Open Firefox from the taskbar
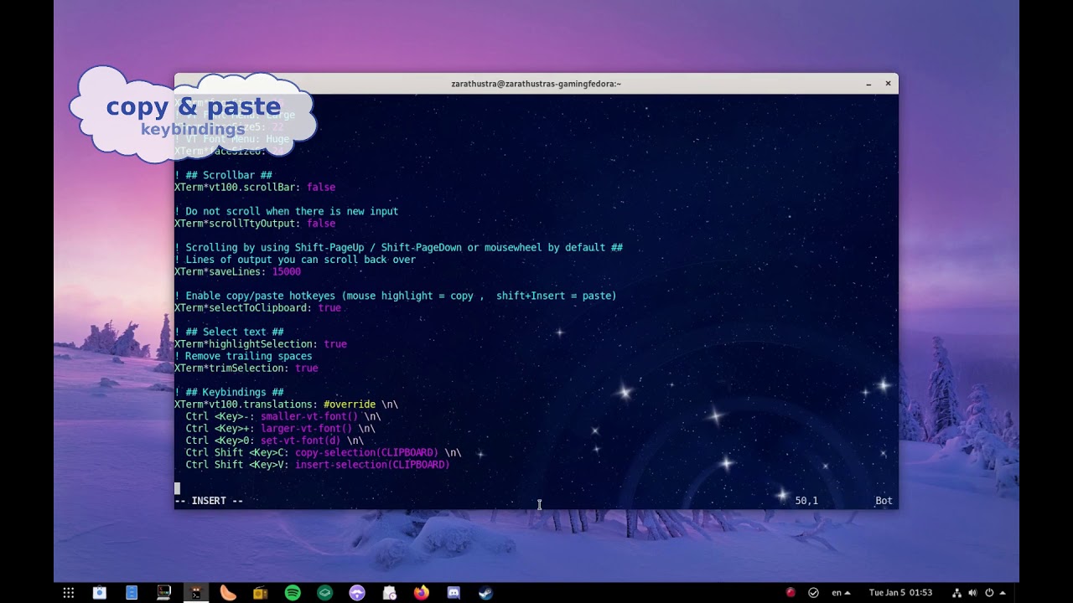 pyautogui.click(x=421, y=593)
